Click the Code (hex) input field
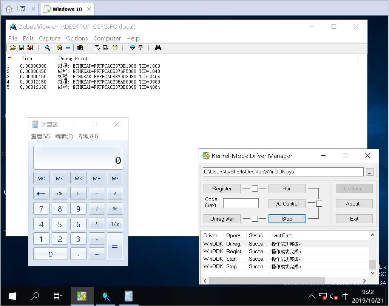389x306 pixels. click(x=241, y=203)
